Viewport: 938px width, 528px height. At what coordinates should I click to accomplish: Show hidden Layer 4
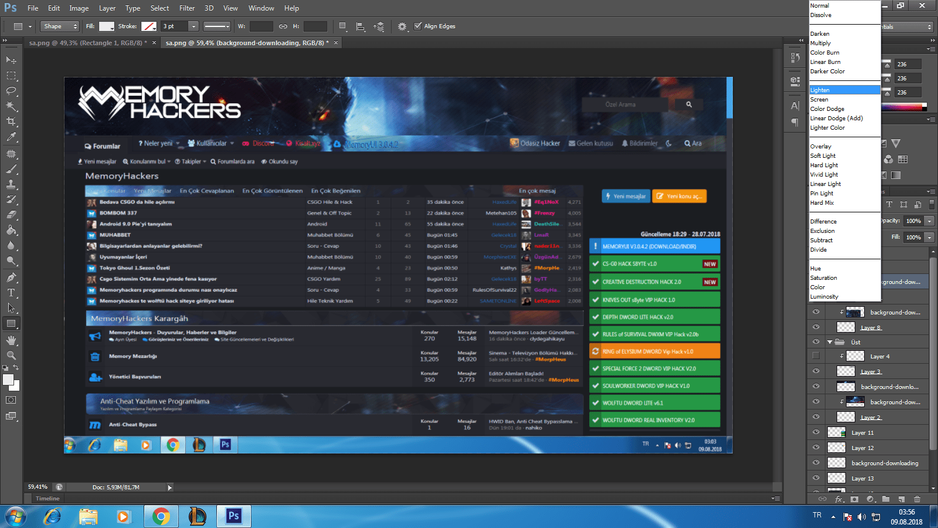coord(816,356)
